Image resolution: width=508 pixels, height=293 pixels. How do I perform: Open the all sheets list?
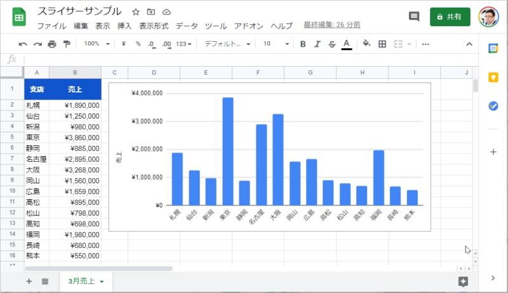45,282
